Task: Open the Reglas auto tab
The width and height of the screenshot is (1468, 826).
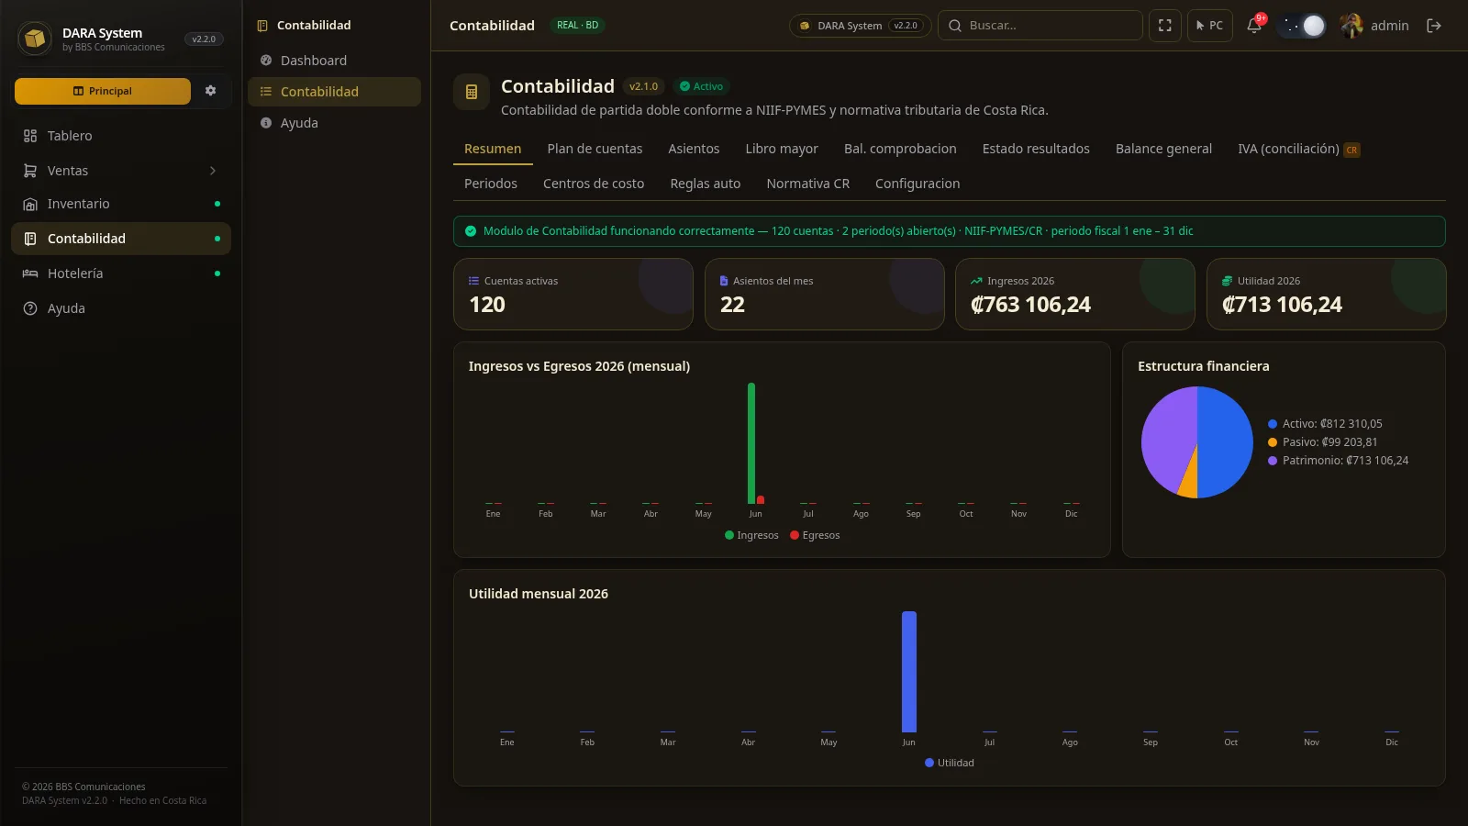Action: (706, 184)
